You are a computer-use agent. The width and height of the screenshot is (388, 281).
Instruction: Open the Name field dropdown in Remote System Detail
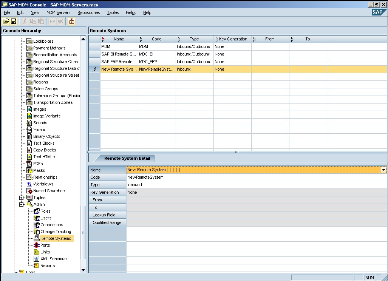384,170
